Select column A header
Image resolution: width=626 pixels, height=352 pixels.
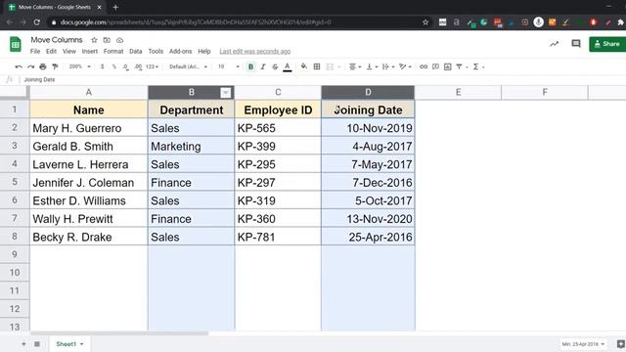(x=89, y=92)
